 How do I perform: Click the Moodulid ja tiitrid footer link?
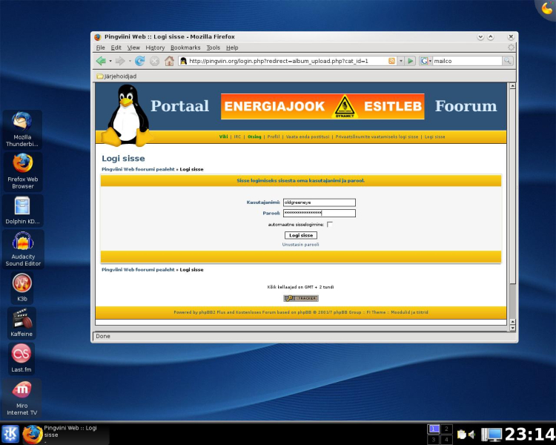pos(409,312)
